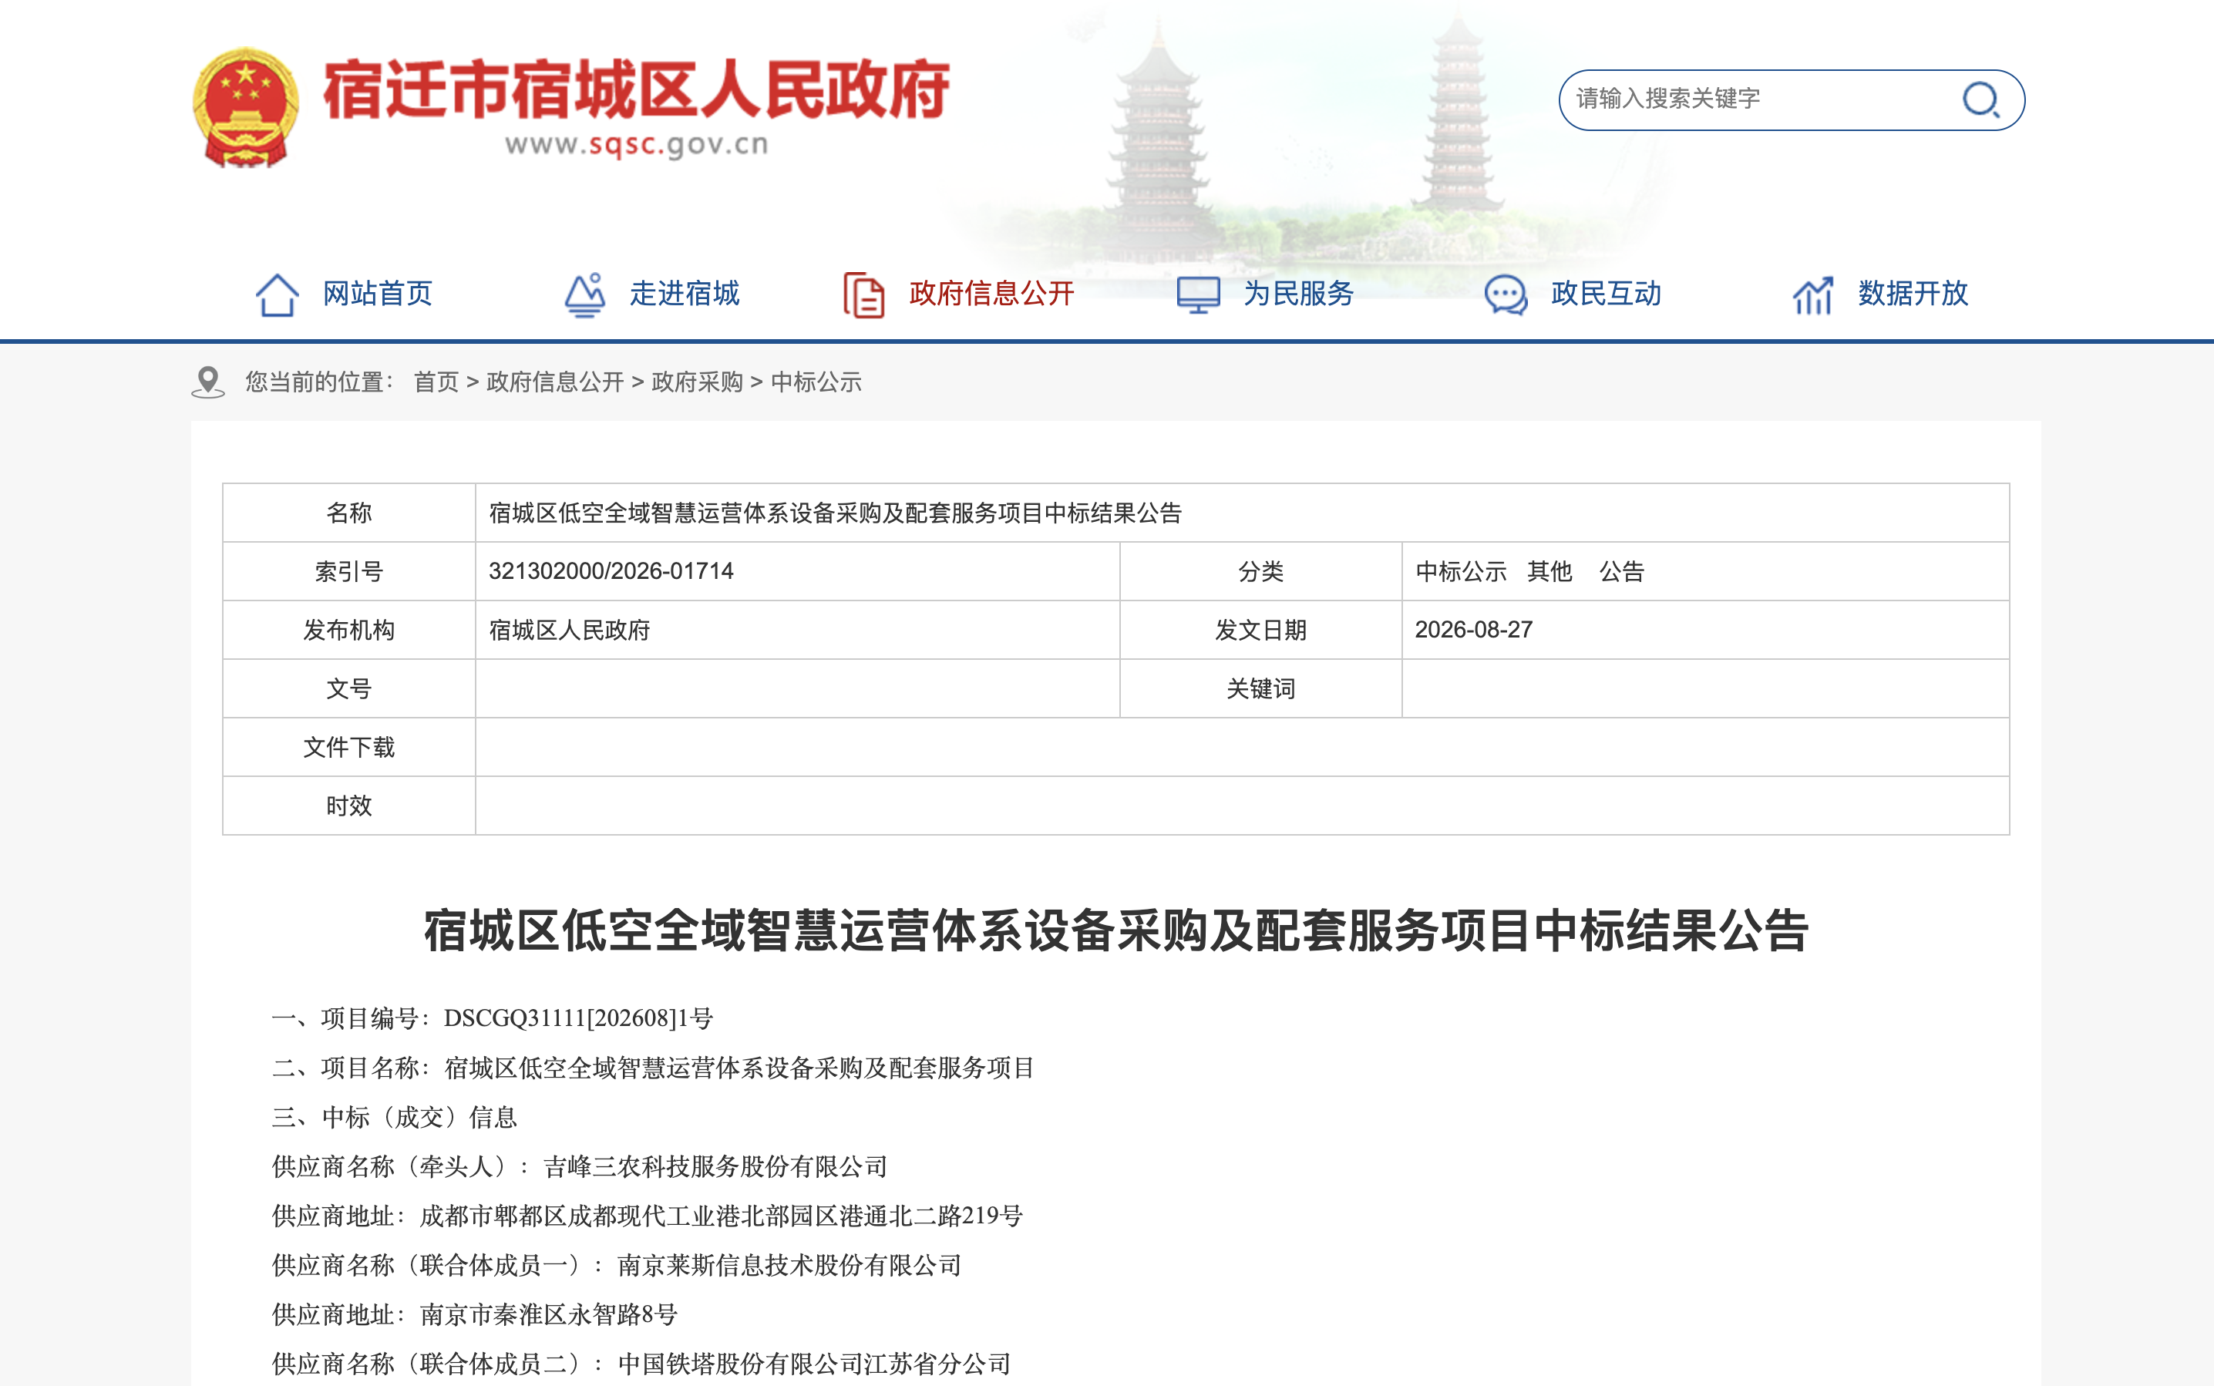Click the supplier 吉峰三农科技服务股份有限公司 line

(x=580, y=1167)
